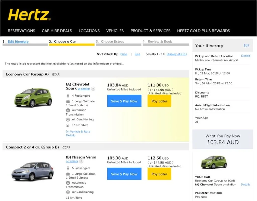Click the passengers icon for Chevrolet Spark
This screenshot has width=257, height=201.
point(68,96)
